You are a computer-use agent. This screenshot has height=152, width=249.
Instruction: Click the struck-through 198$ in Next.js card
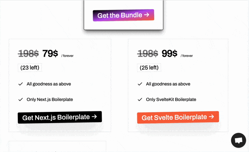coord(28,53)
